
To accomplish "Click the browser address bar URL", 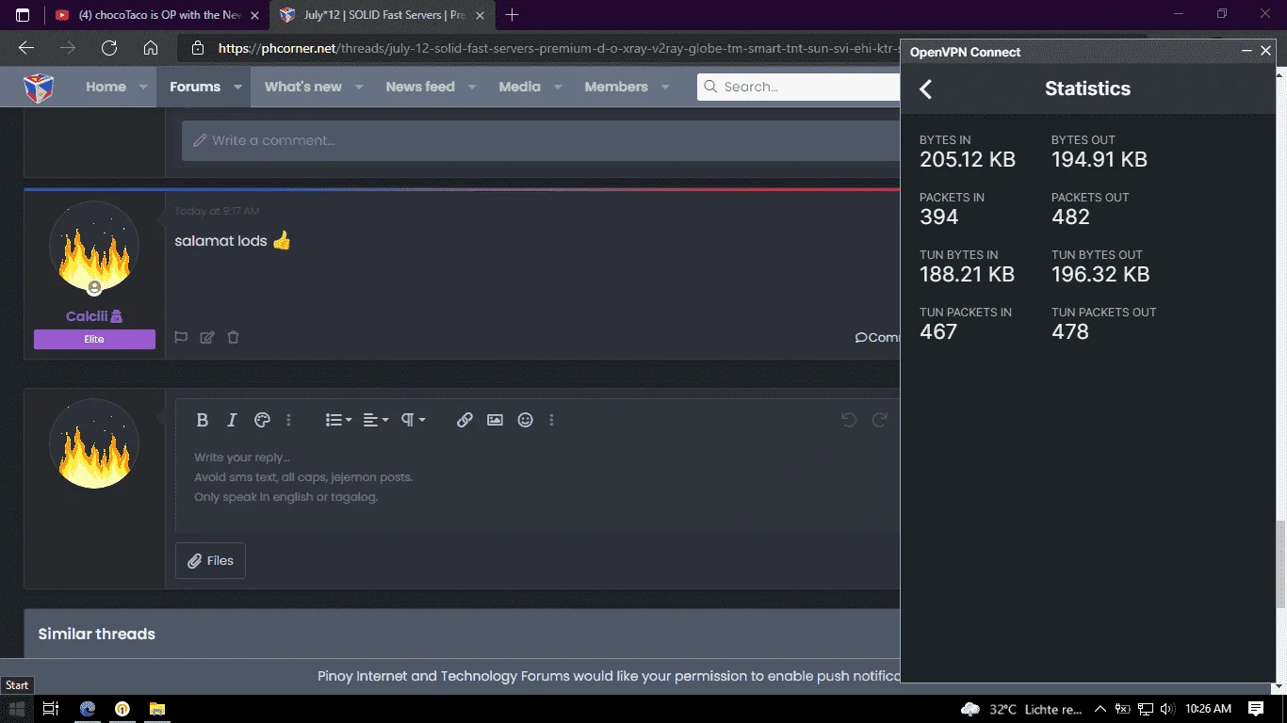I will 556,48.
